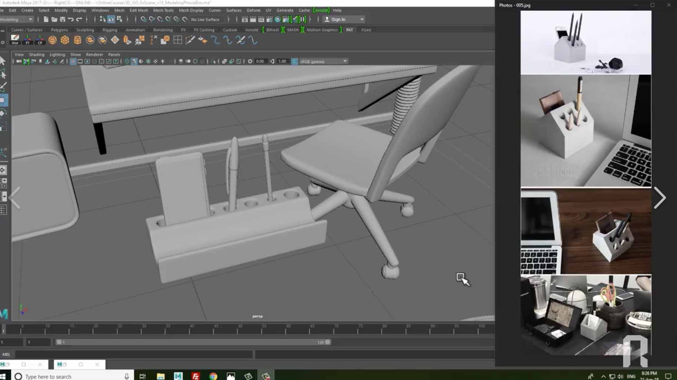Toggle the viewport grid display button
Viewport: 677px width, 380px height.
73,61
